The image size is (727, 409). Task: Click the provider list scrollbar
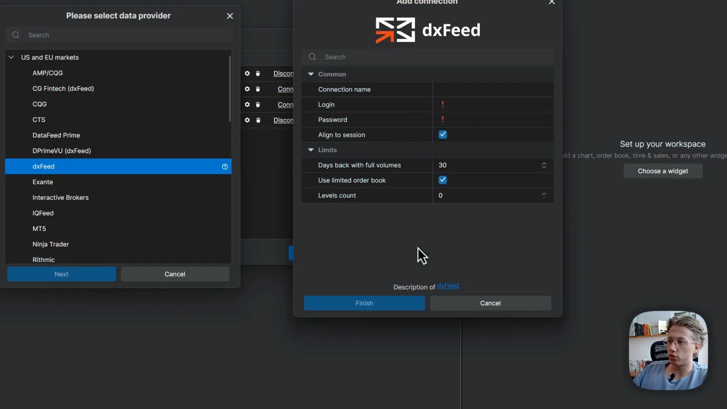(x=230, y=89)
